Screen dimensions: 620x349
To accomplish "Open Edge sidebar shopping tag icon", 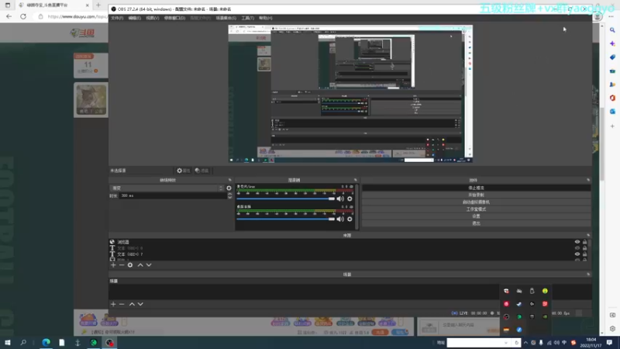I will 612,57.
